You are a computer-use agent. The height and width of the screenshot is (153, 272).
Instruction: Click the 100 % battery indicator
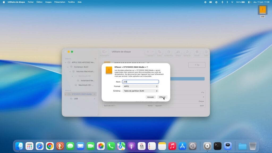(x=240, y=2)
